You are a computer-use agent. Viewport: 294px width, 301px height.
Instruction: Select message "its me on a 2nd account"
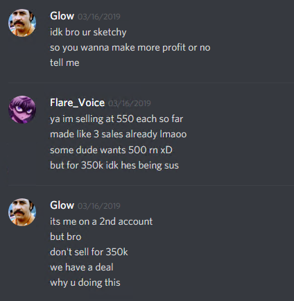point(101,221)
